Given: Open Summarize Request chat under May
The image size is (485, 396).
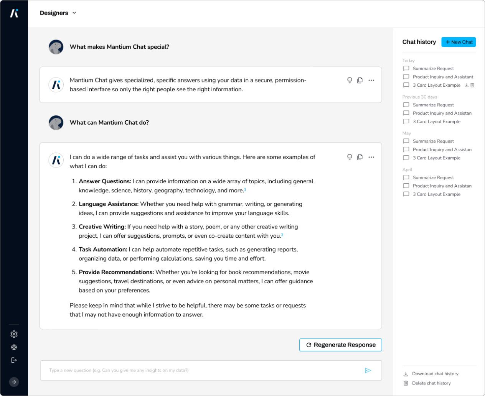Looking at the screenshot, I should click(x=433, y=141).
